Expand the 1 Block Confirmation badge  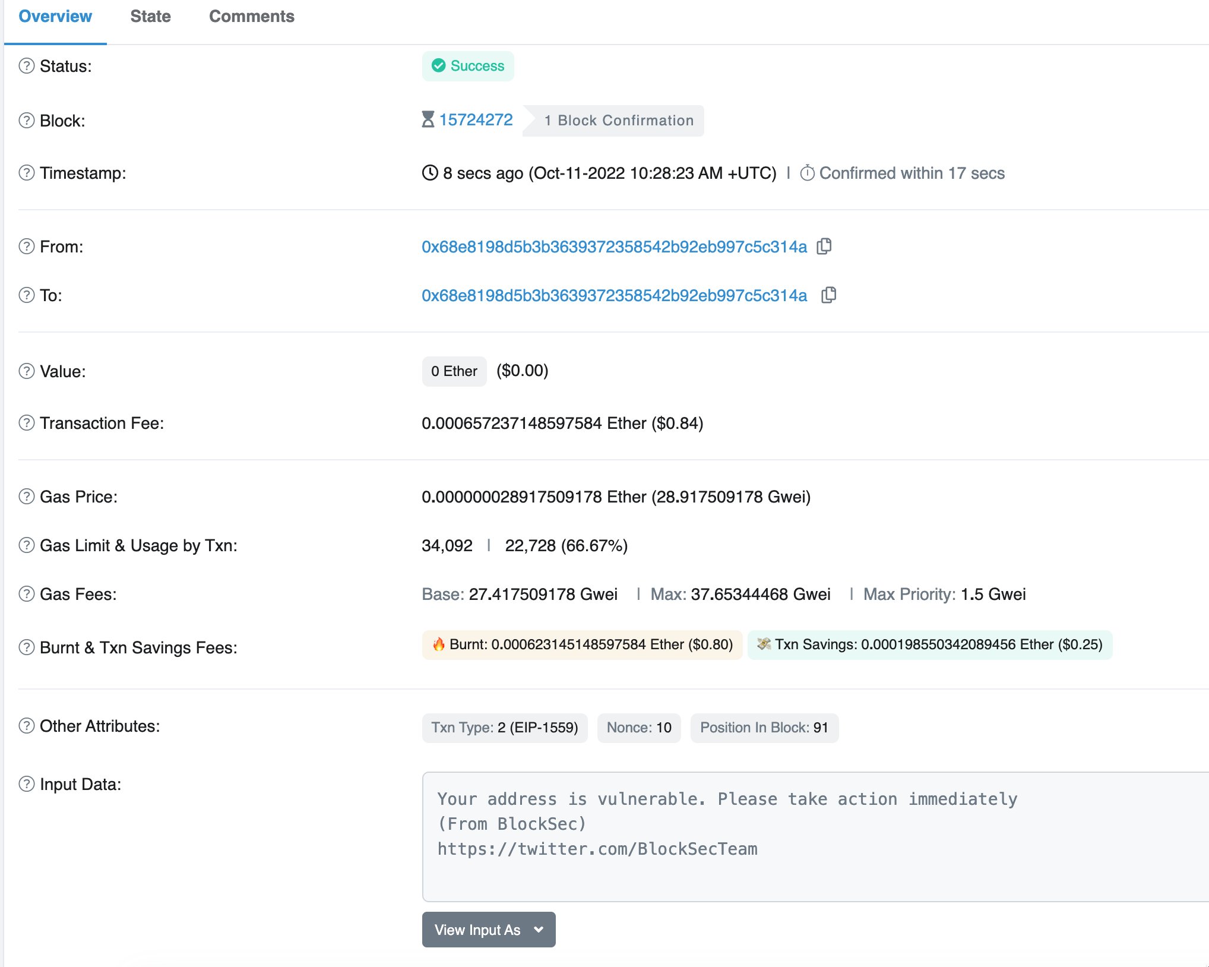coord(618,120)
